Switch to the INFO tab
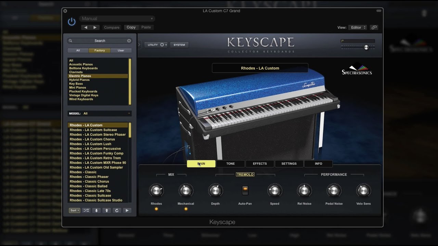The image size is (438, 246). [319, 164]
